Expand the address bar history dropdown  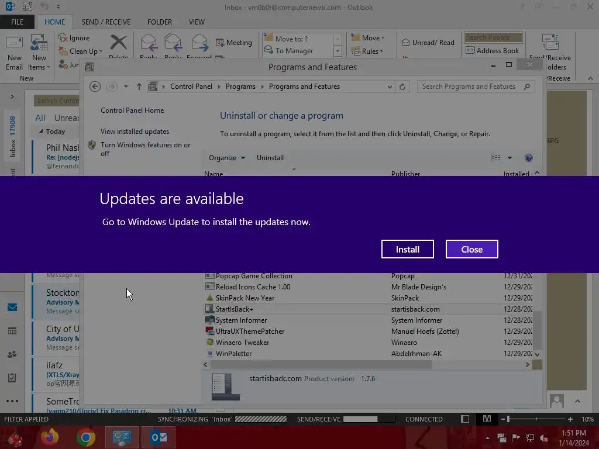coord(389,87)
